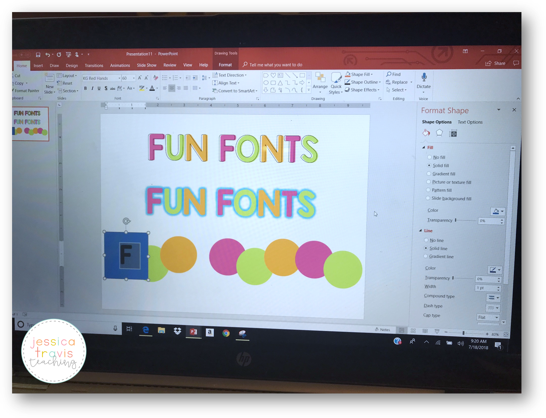Open Chrome from the taskbar
Image resolution: width=546 pixels, height=418 pixels.
[x=226, y=333]
